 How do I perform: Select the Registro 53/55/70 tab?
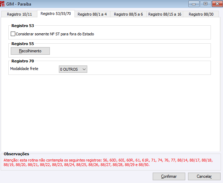pyautogui.click(x=56, y=14)
